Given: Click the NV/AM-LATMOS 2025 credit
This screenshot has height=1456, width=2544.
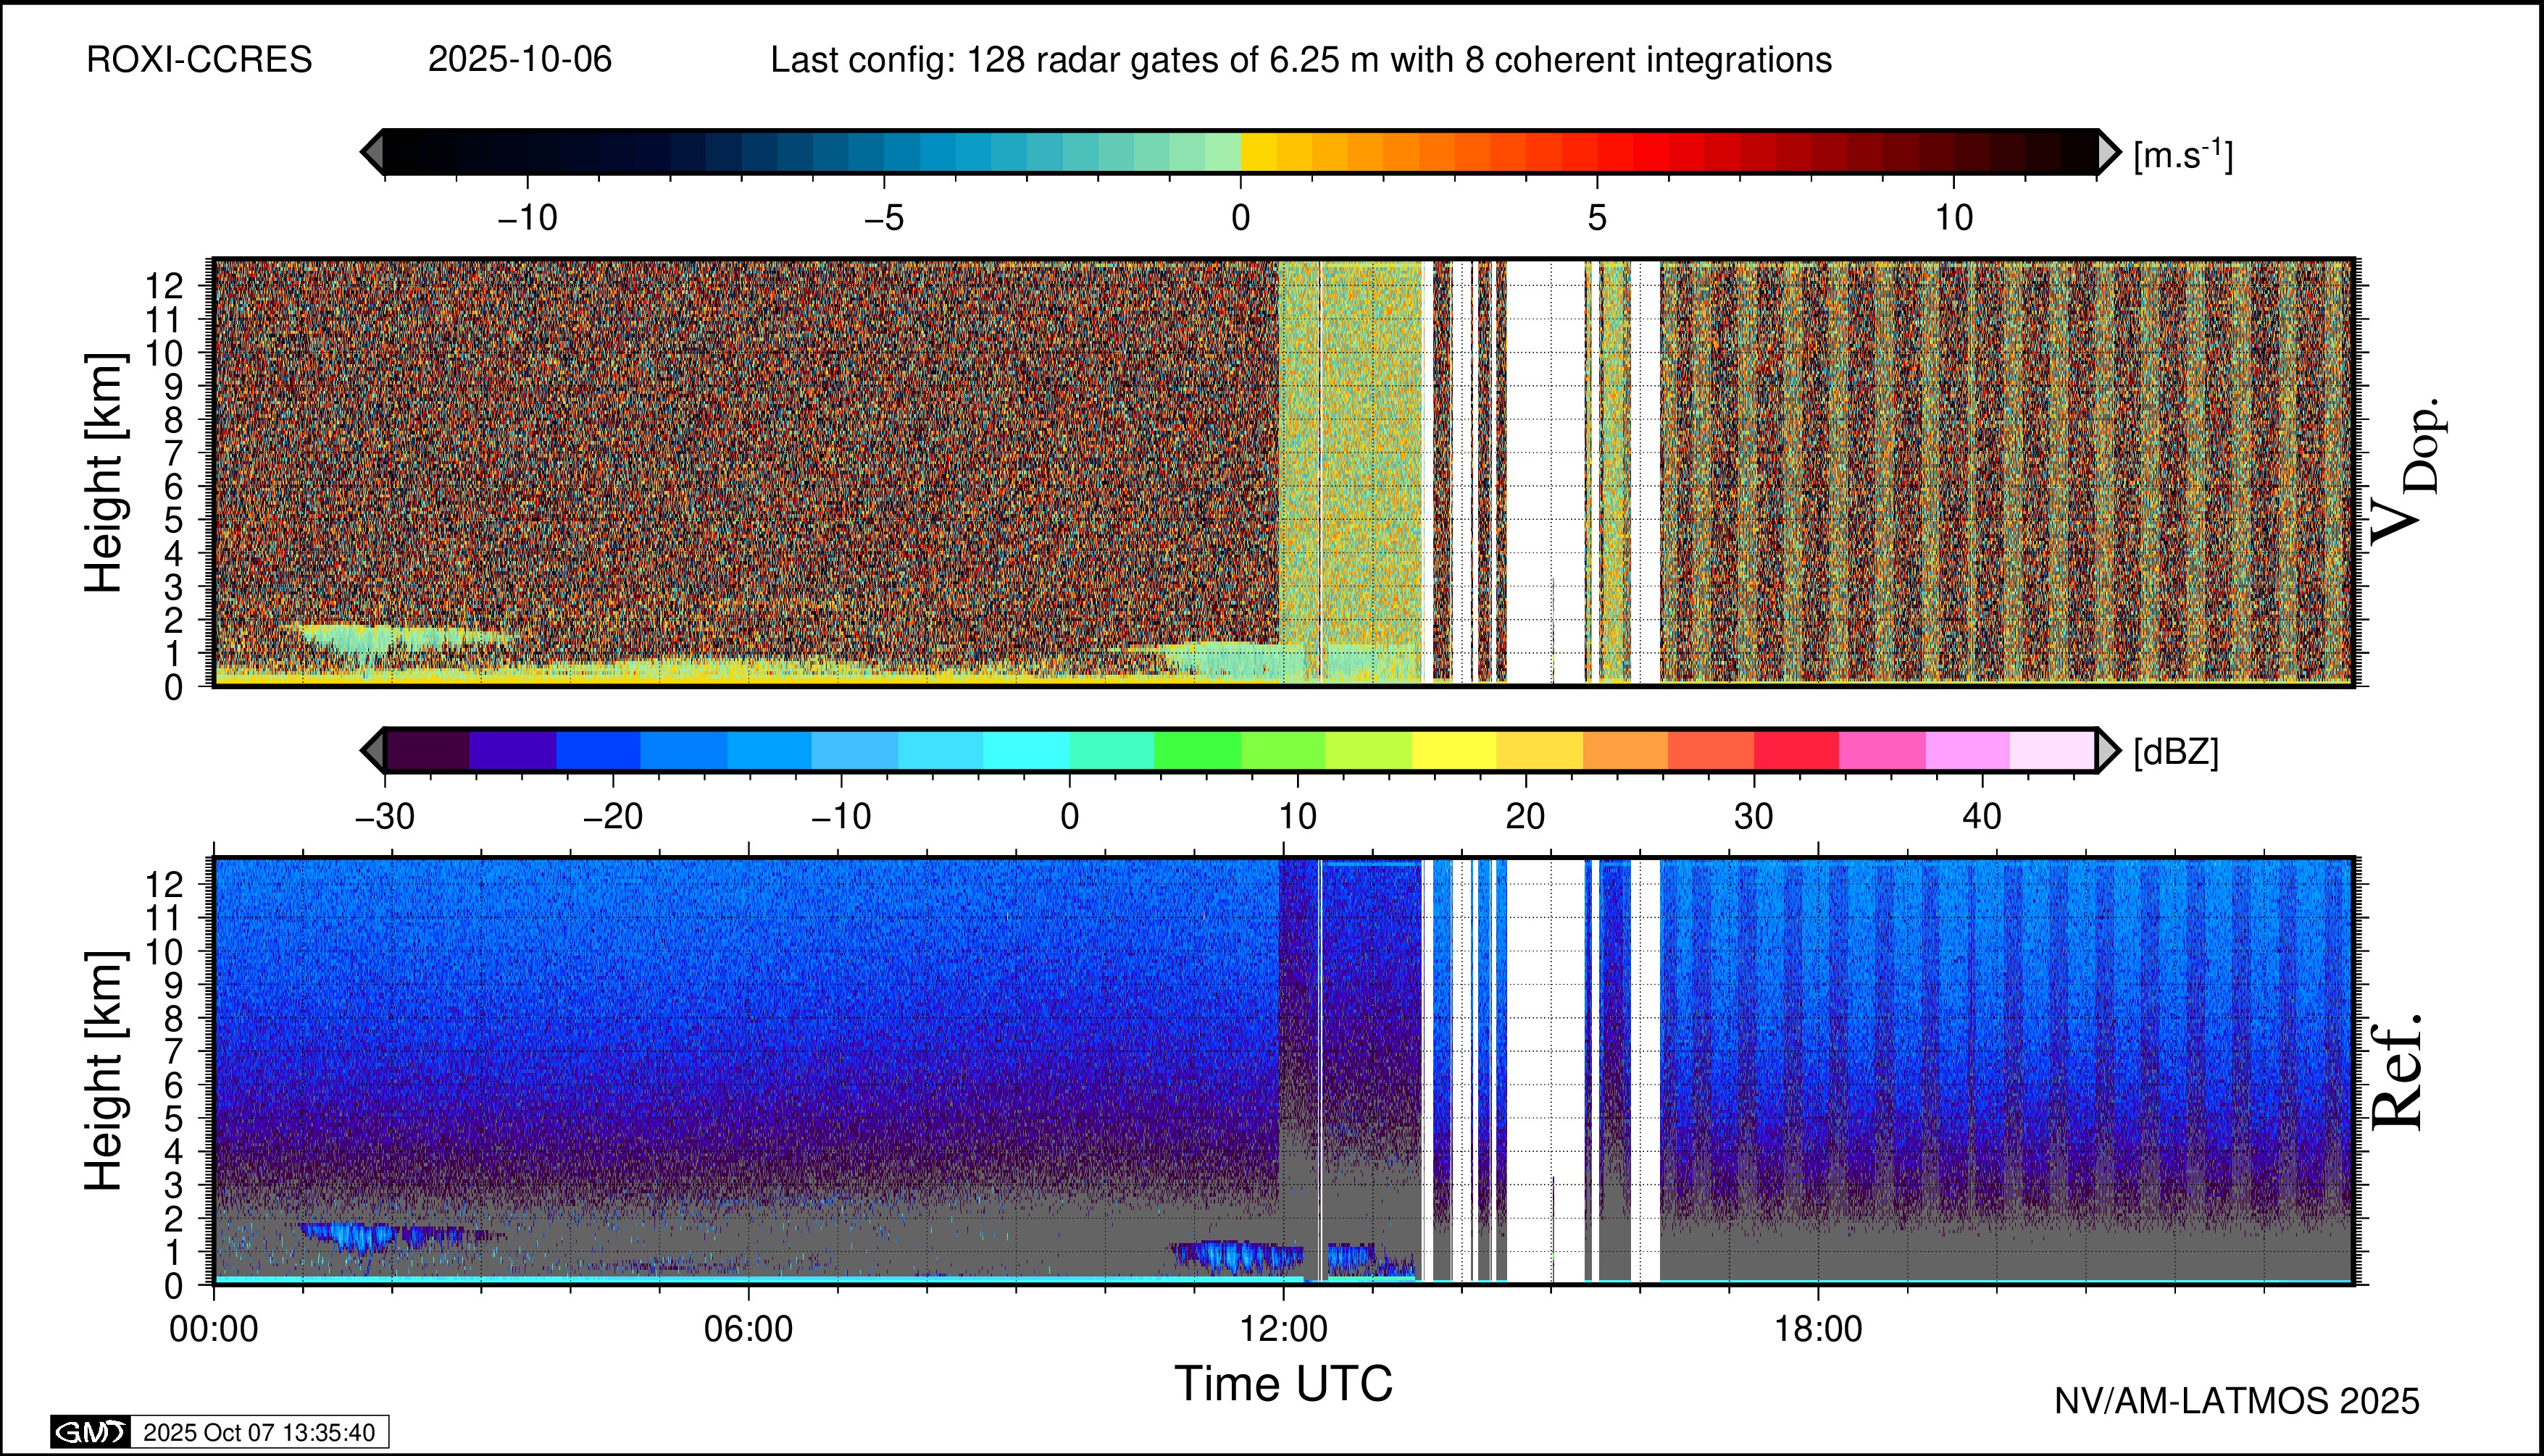Looking at the screenshot, I should (x=2237, y=1401).
